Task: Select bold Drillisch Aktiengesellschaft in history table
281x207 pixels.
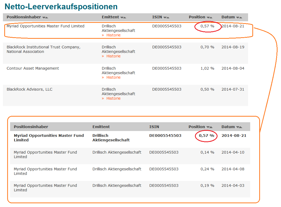Action: (x=111, y=138)
